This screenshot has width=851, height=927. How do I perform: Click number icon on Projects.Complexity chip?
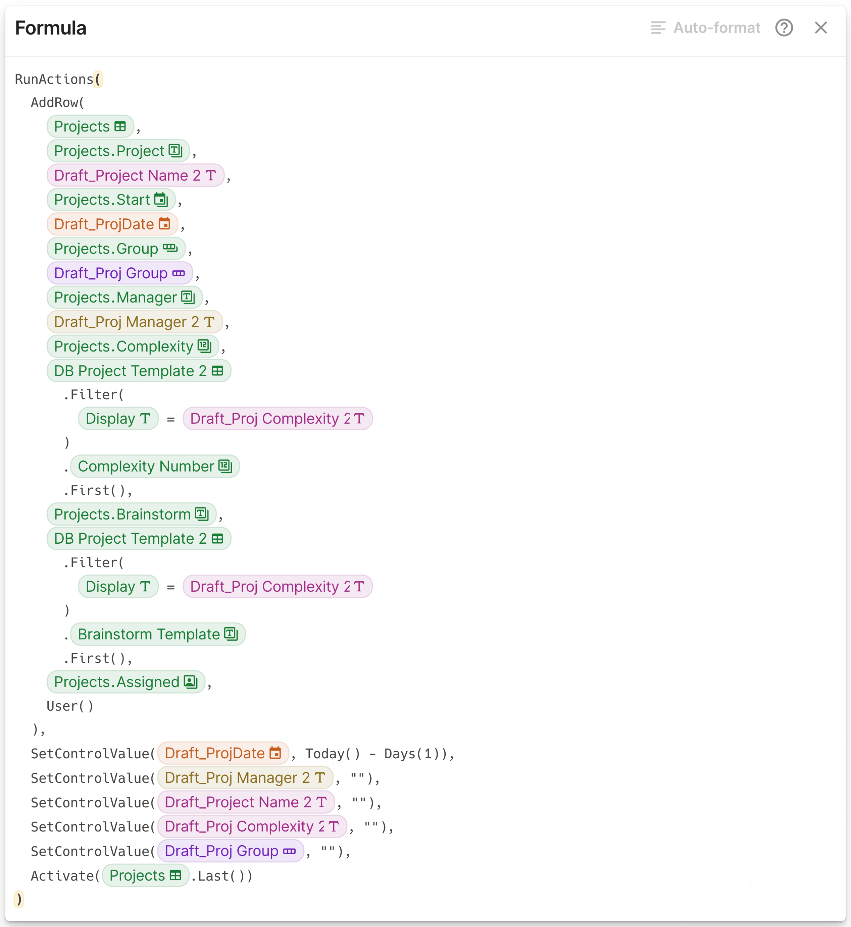coord(204,346)
